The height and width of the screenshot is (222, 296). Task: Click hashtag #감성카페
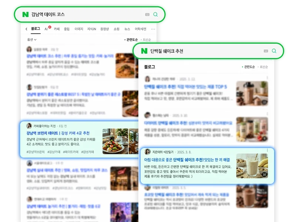(x=87, y=152)
